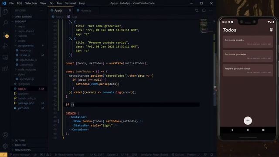The image size is (279, 157).
Task: Open the Search view in the activity bar
Action: coord(5,23)
